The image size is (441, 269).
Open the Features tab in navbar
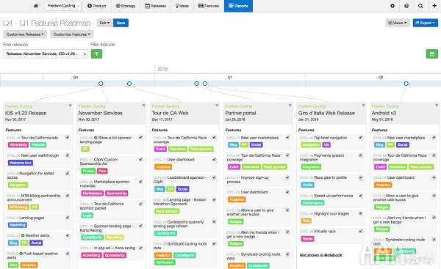[209, 6]
